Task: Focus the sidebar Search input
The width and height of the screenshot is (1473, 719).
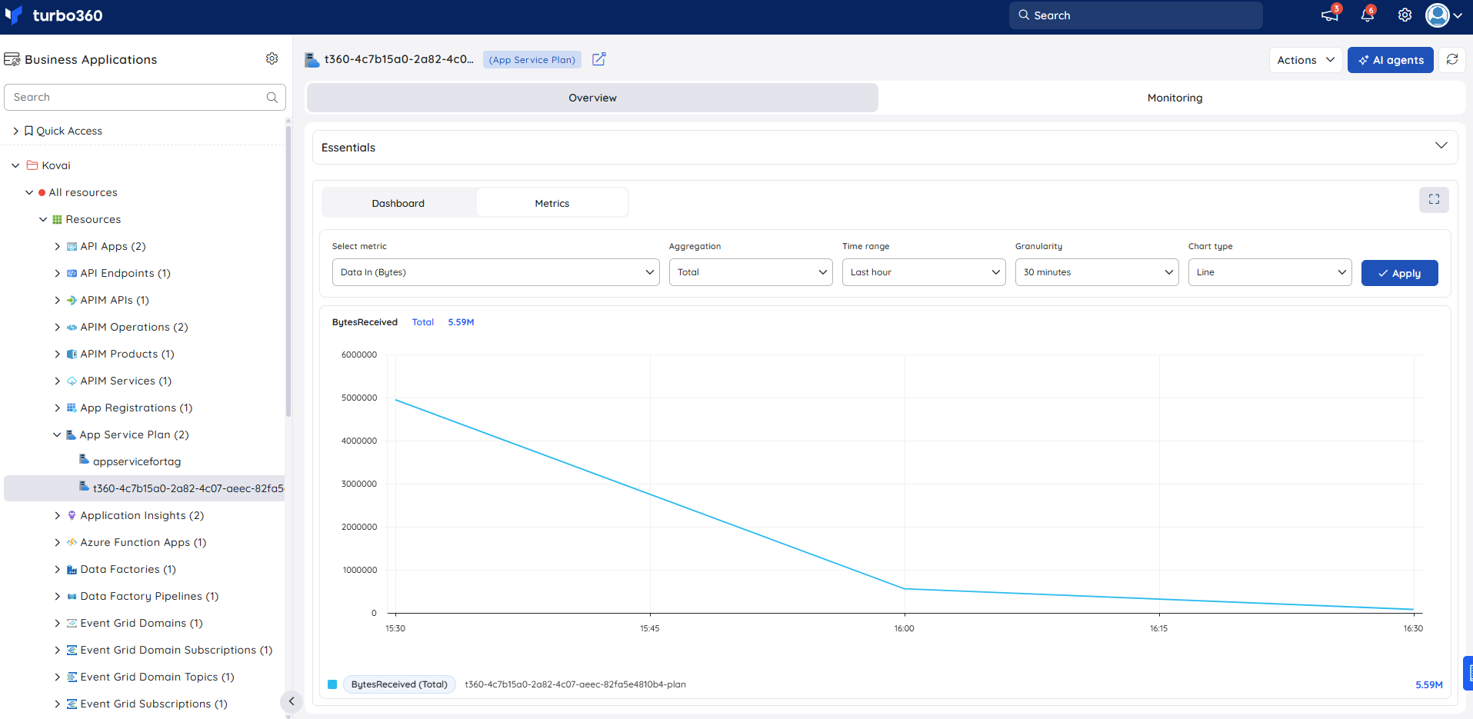Action: (x=145, y=97)
